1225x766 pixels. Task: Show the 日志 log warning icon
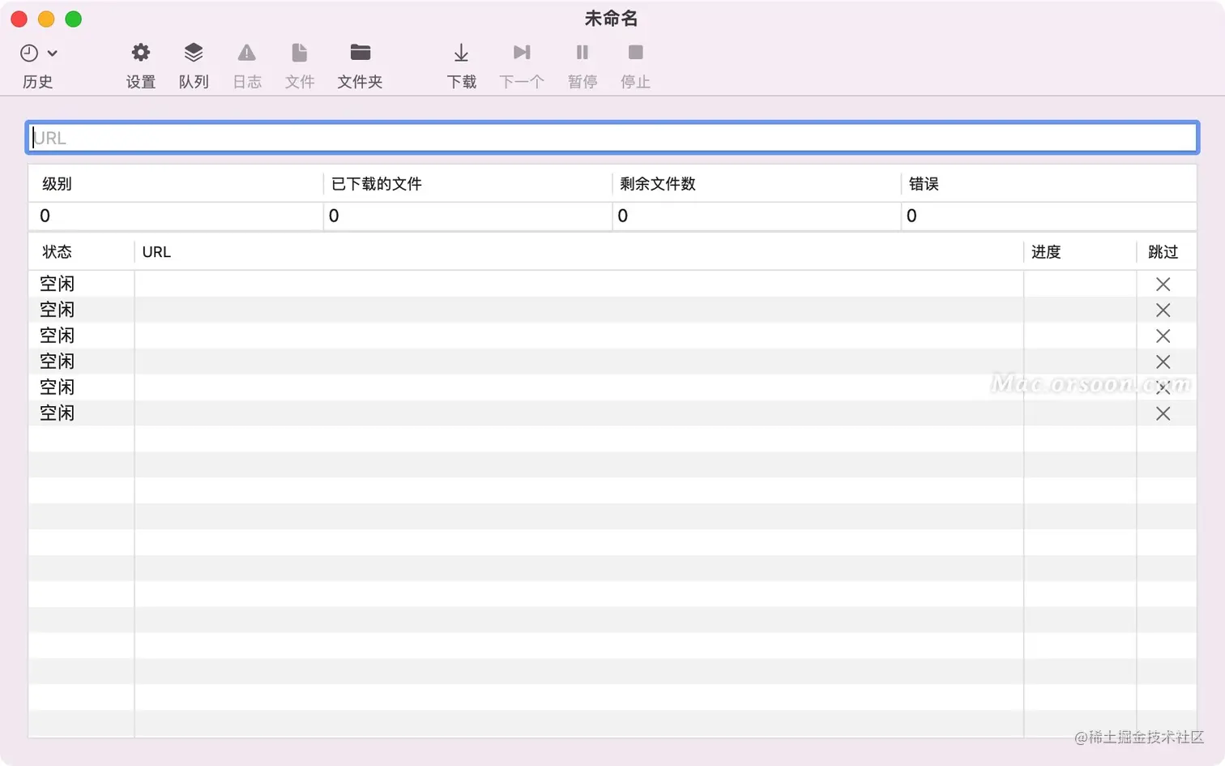247,53
